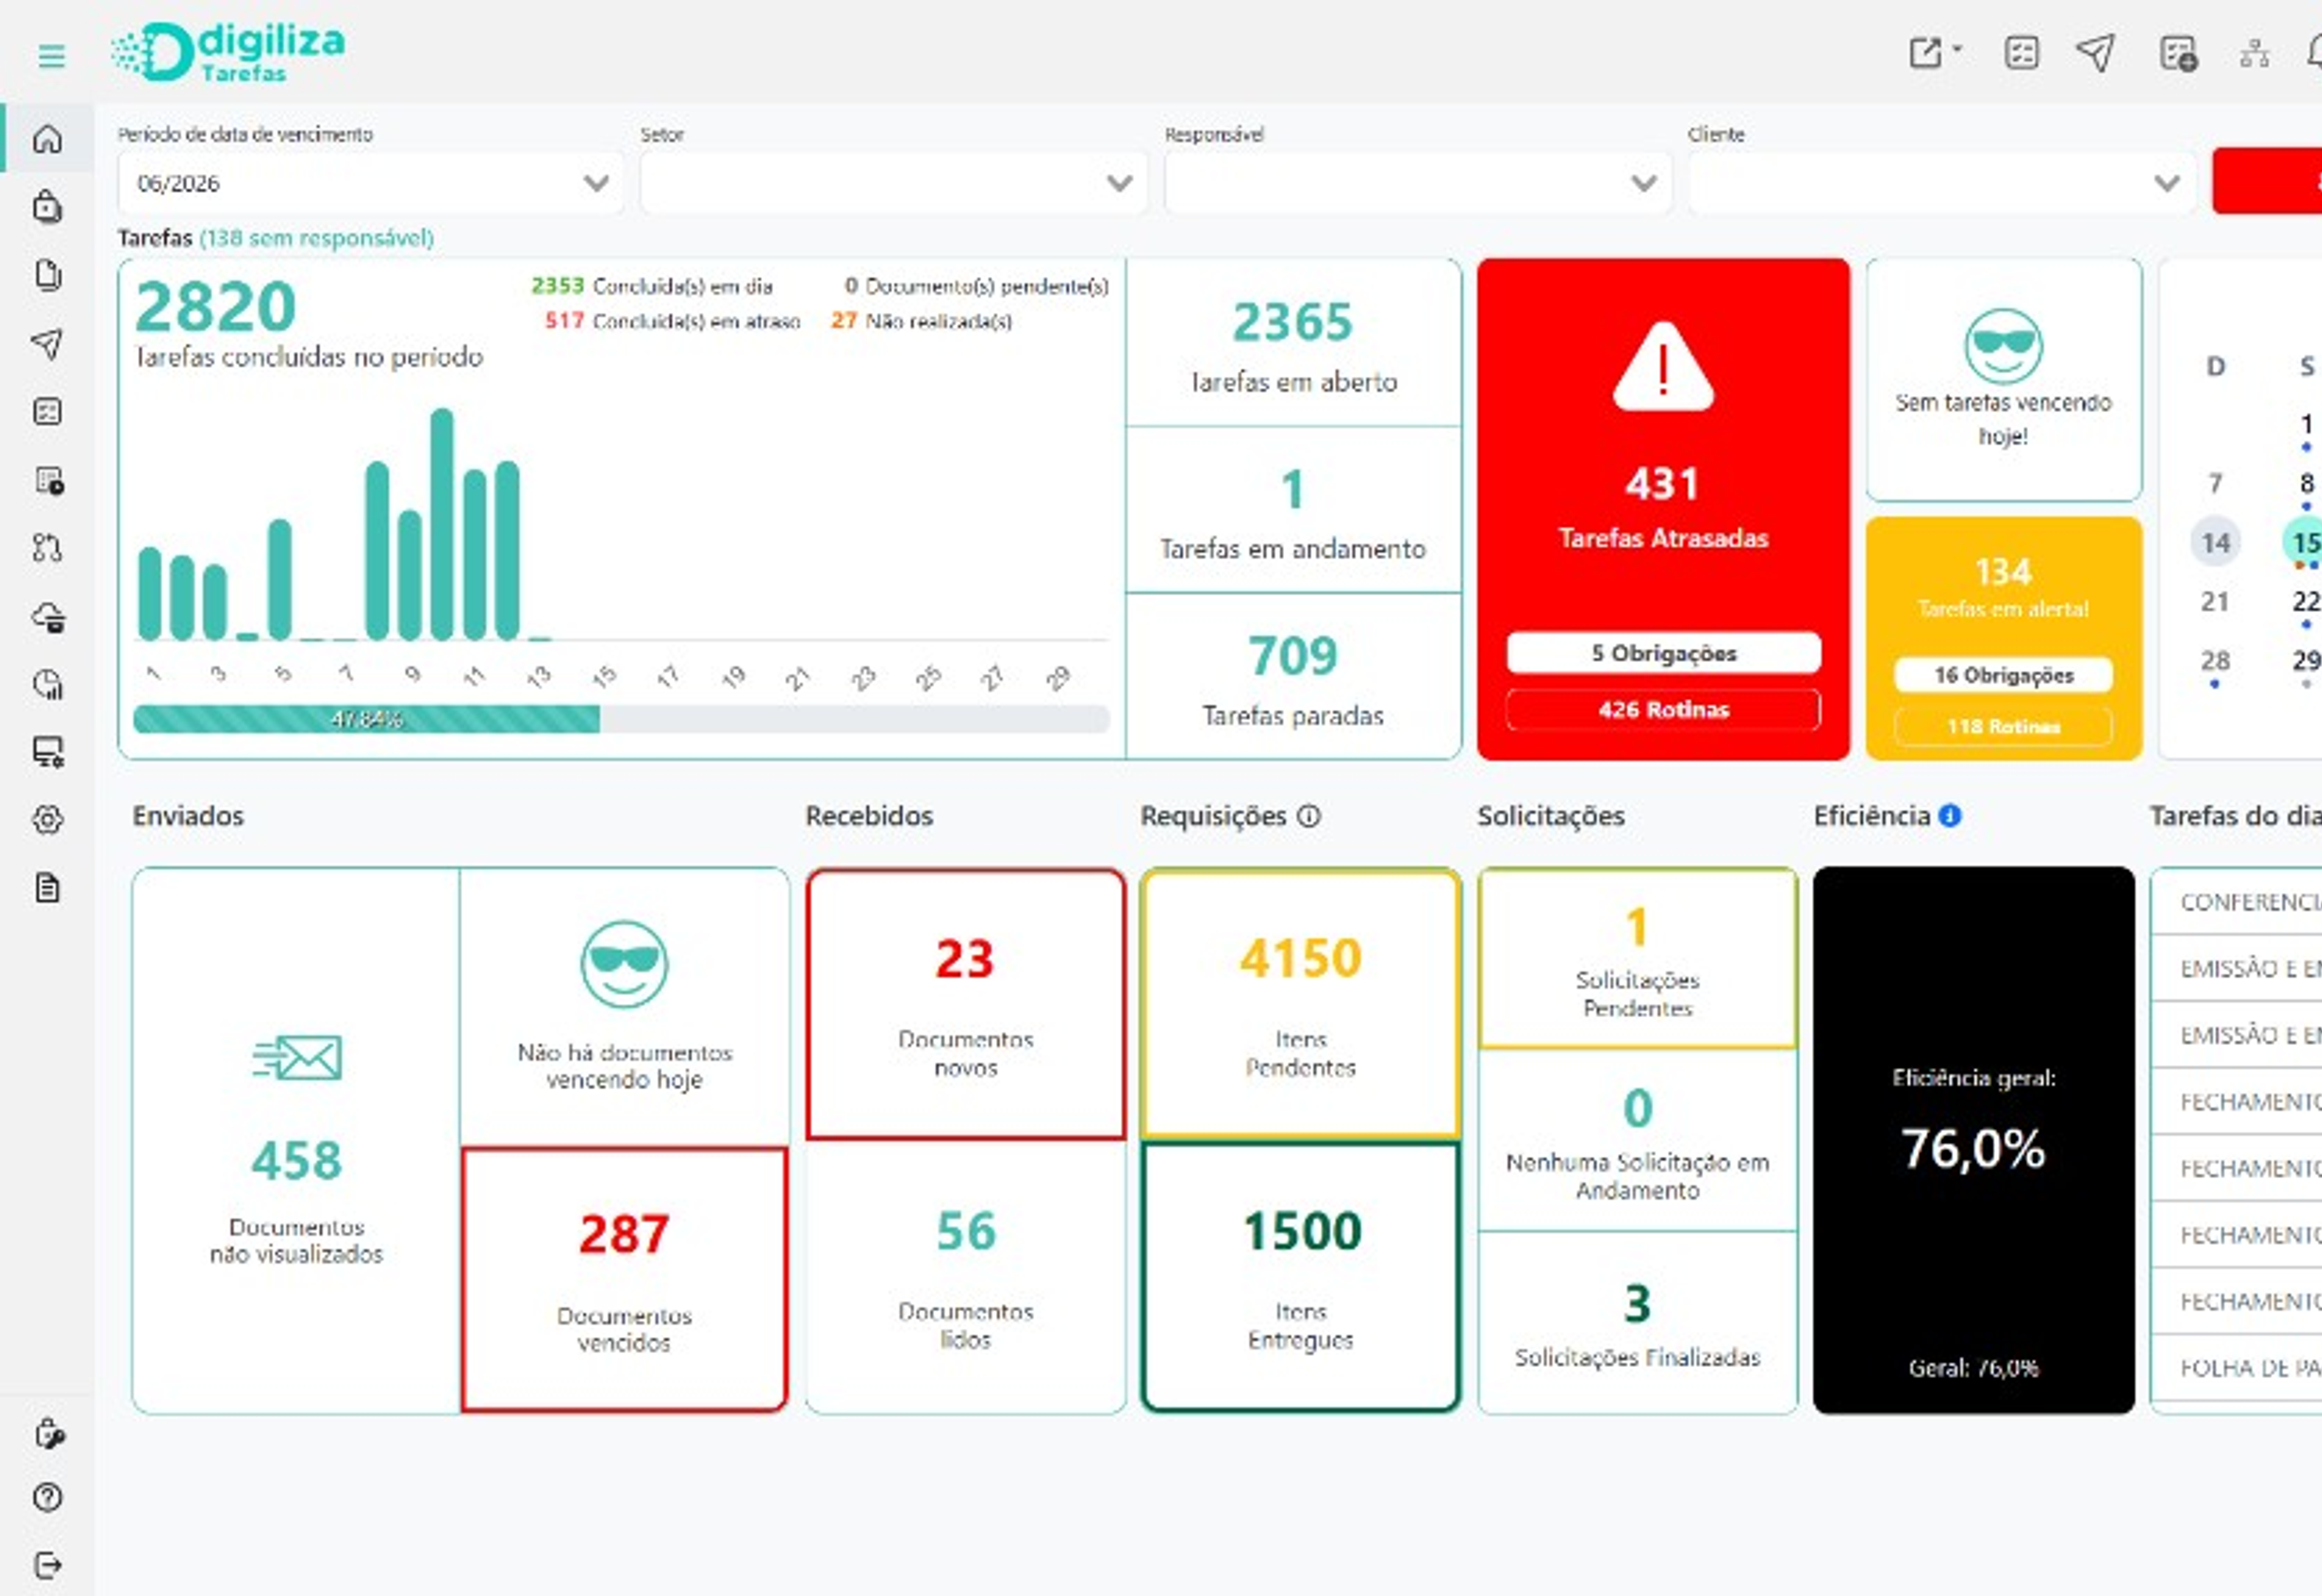Expand the Responsável dropdown

pyautogui.click(x=1417, y=183)
